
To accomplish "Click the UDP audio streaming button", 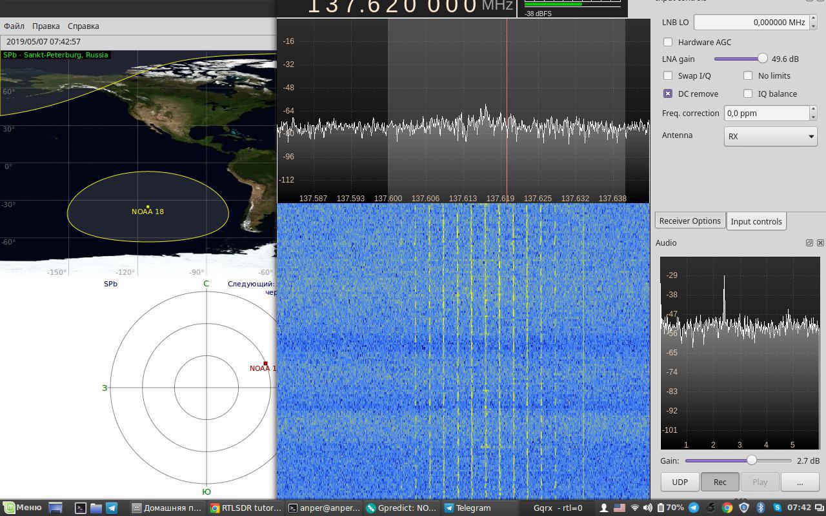I will (680, 482).
